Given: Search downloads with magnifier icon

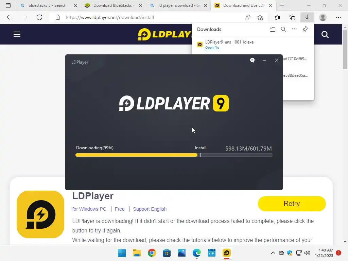Looking at the screenshot, I should (283, 29).
